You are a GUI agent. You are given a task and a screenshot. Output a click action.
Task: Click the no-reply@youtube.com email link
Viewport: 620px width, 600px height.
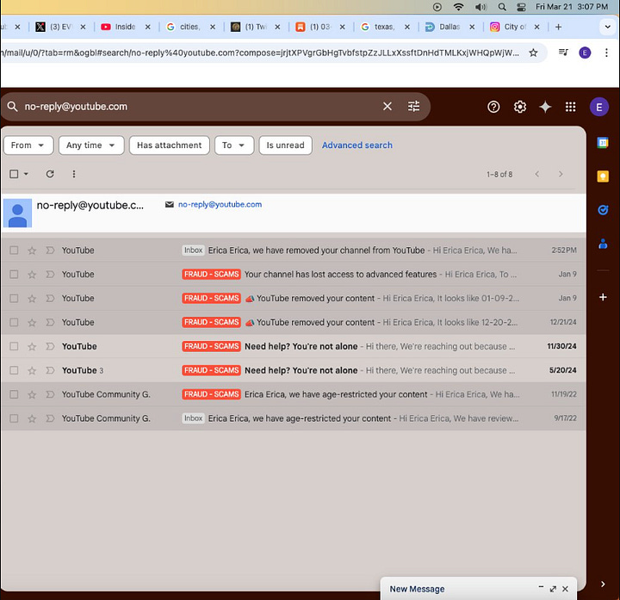click(x=220, y=204)
